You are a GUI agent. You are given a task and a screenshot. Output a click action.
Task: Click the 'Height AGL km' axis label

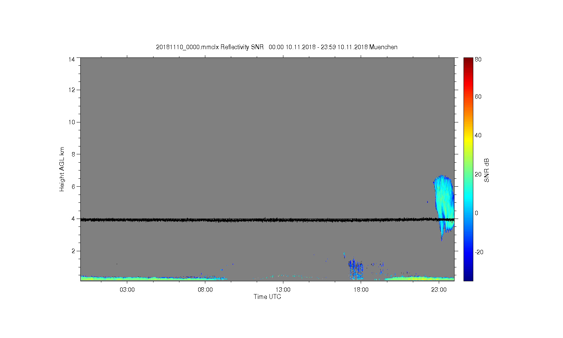(62, 169)
